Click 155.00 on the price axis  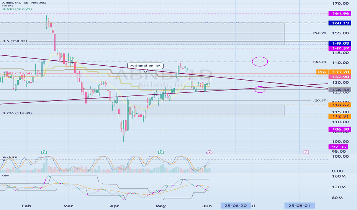point(341,33)
